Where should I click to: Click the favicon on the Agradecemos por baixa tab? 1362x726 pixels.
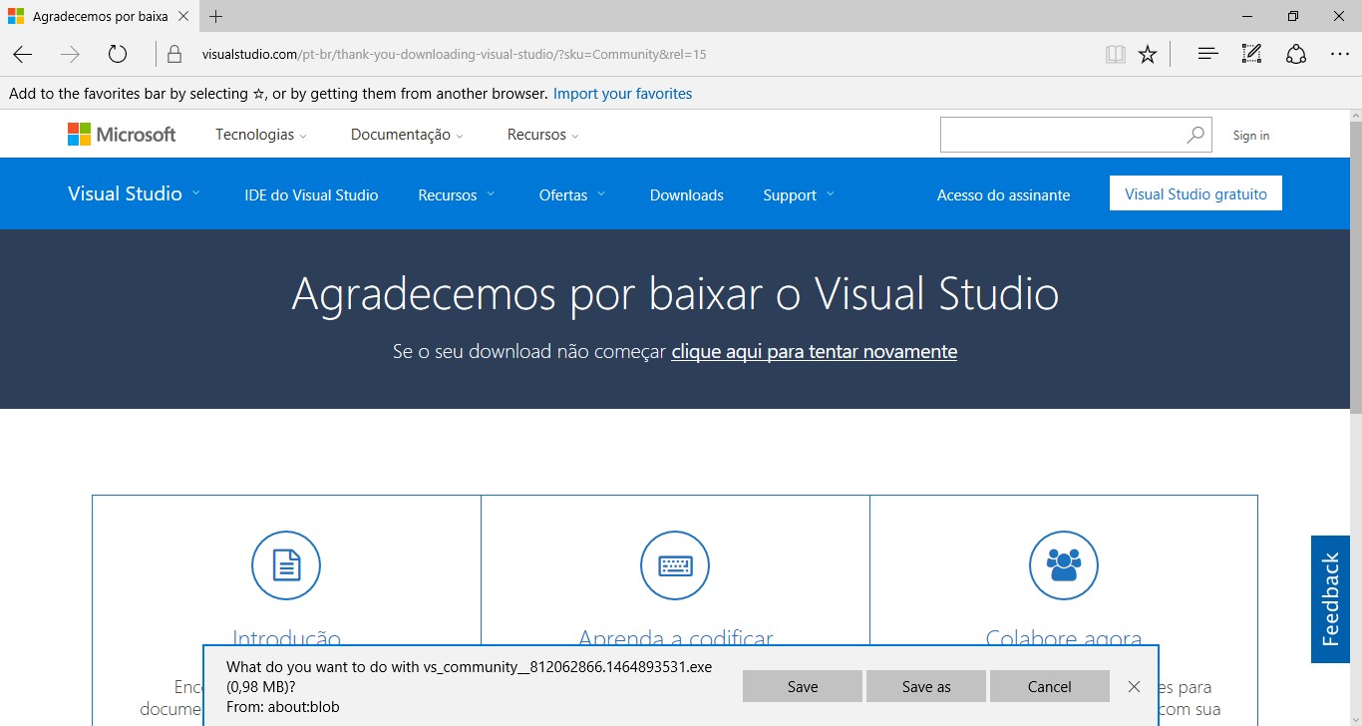tap(16, 16)
